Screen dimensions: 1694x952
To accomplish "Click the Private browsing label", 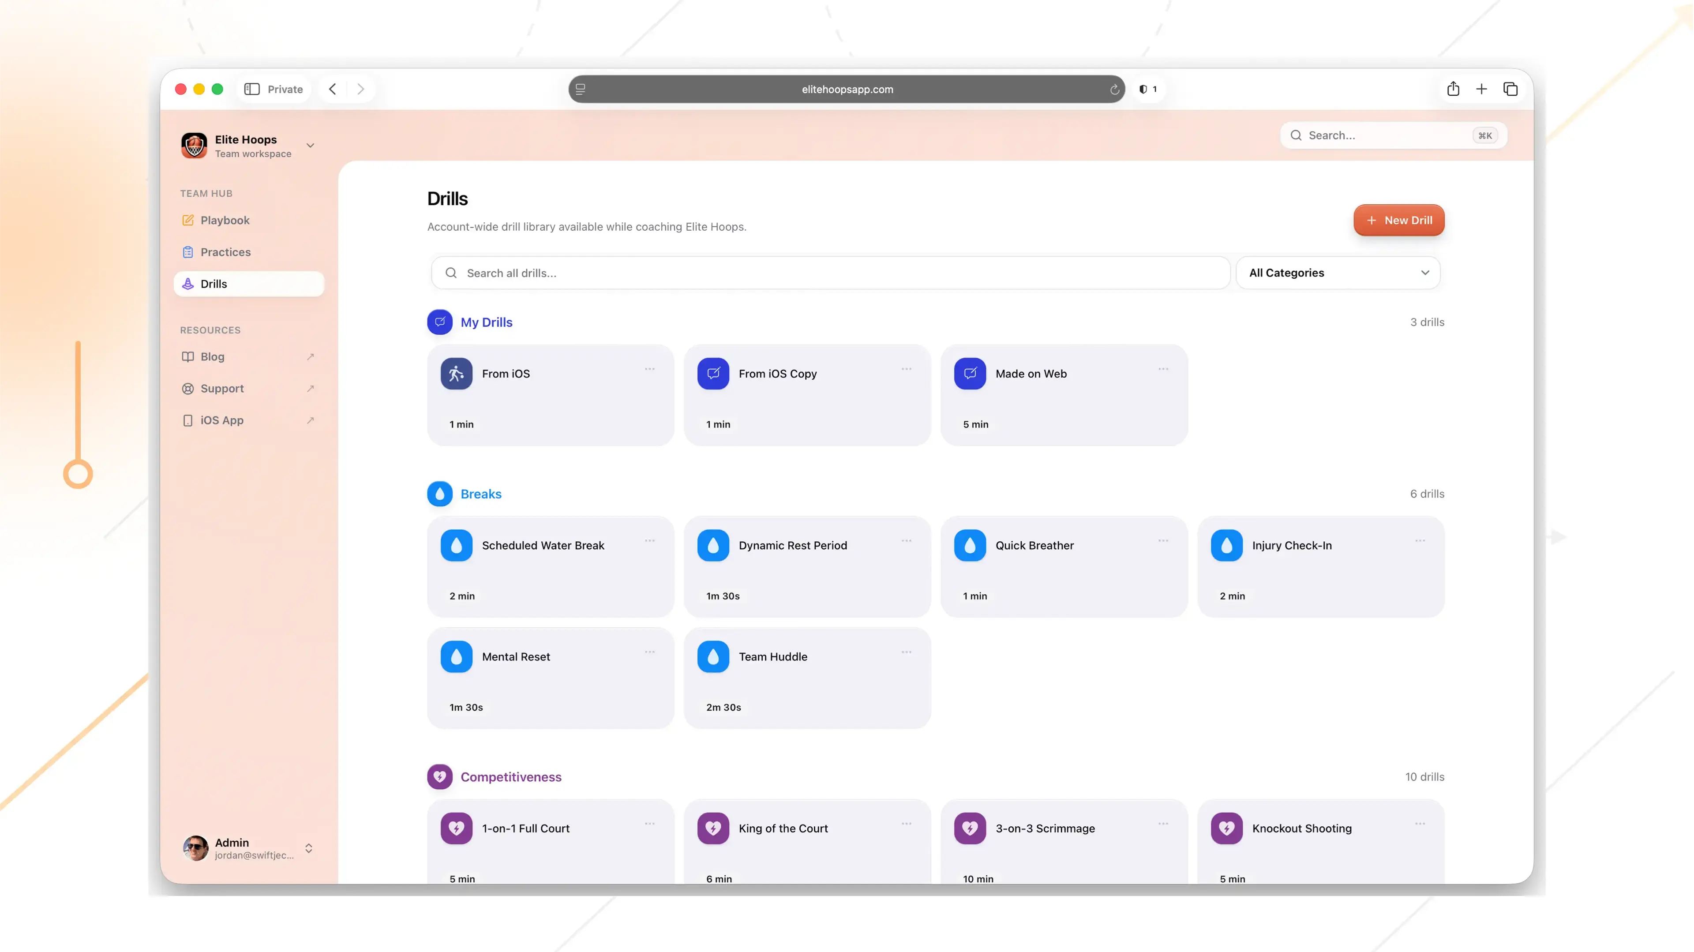I will tap(285, 90).
